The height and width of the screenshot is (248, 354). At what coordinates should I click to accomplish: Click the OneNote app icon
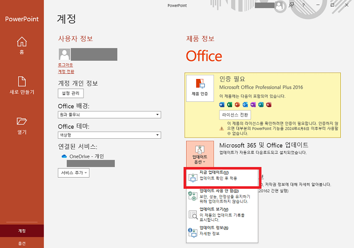[x=253, y=105]
